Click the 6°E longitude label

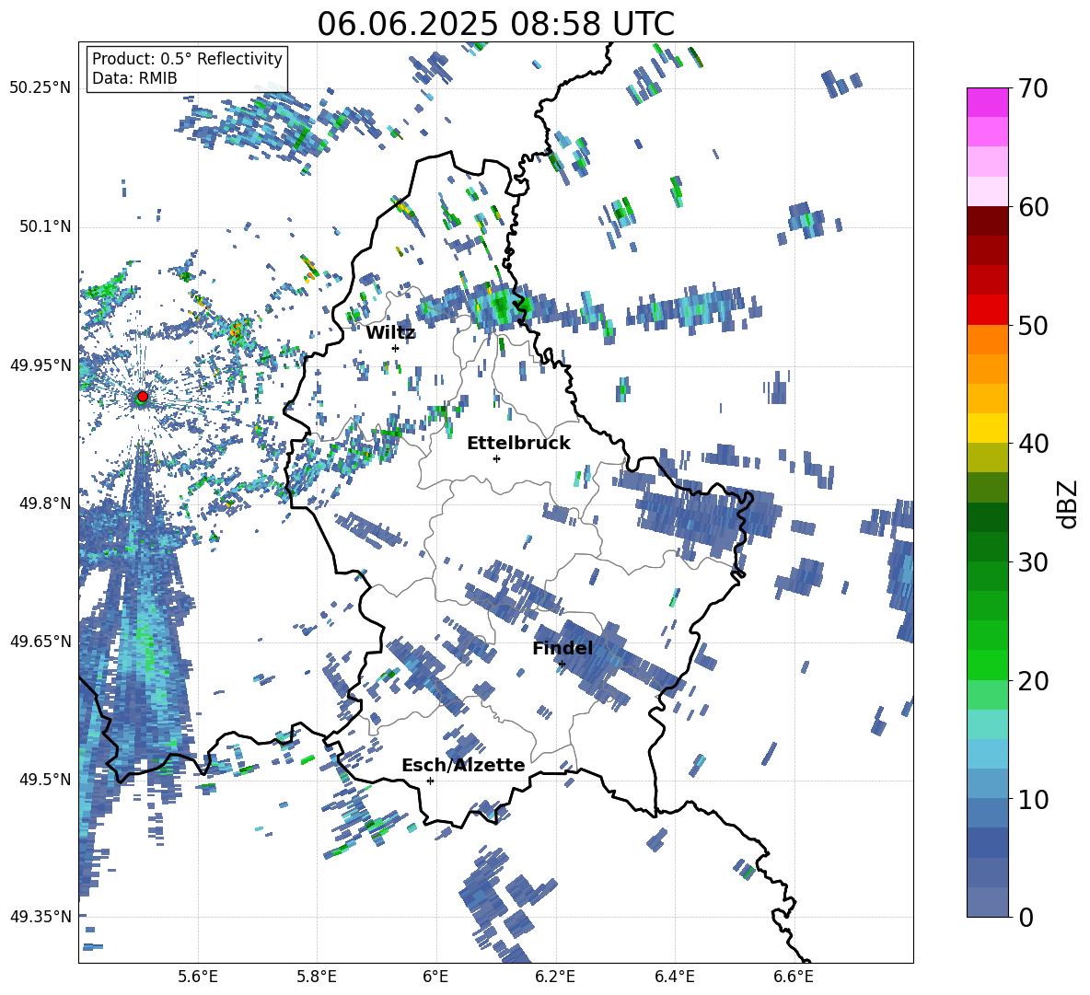(435, 977)
